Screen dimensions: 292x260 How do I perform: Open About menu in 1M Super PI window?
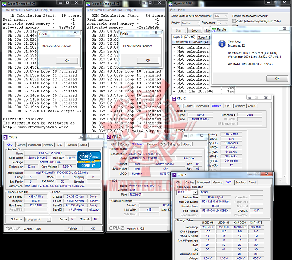(x=30, y=10)
